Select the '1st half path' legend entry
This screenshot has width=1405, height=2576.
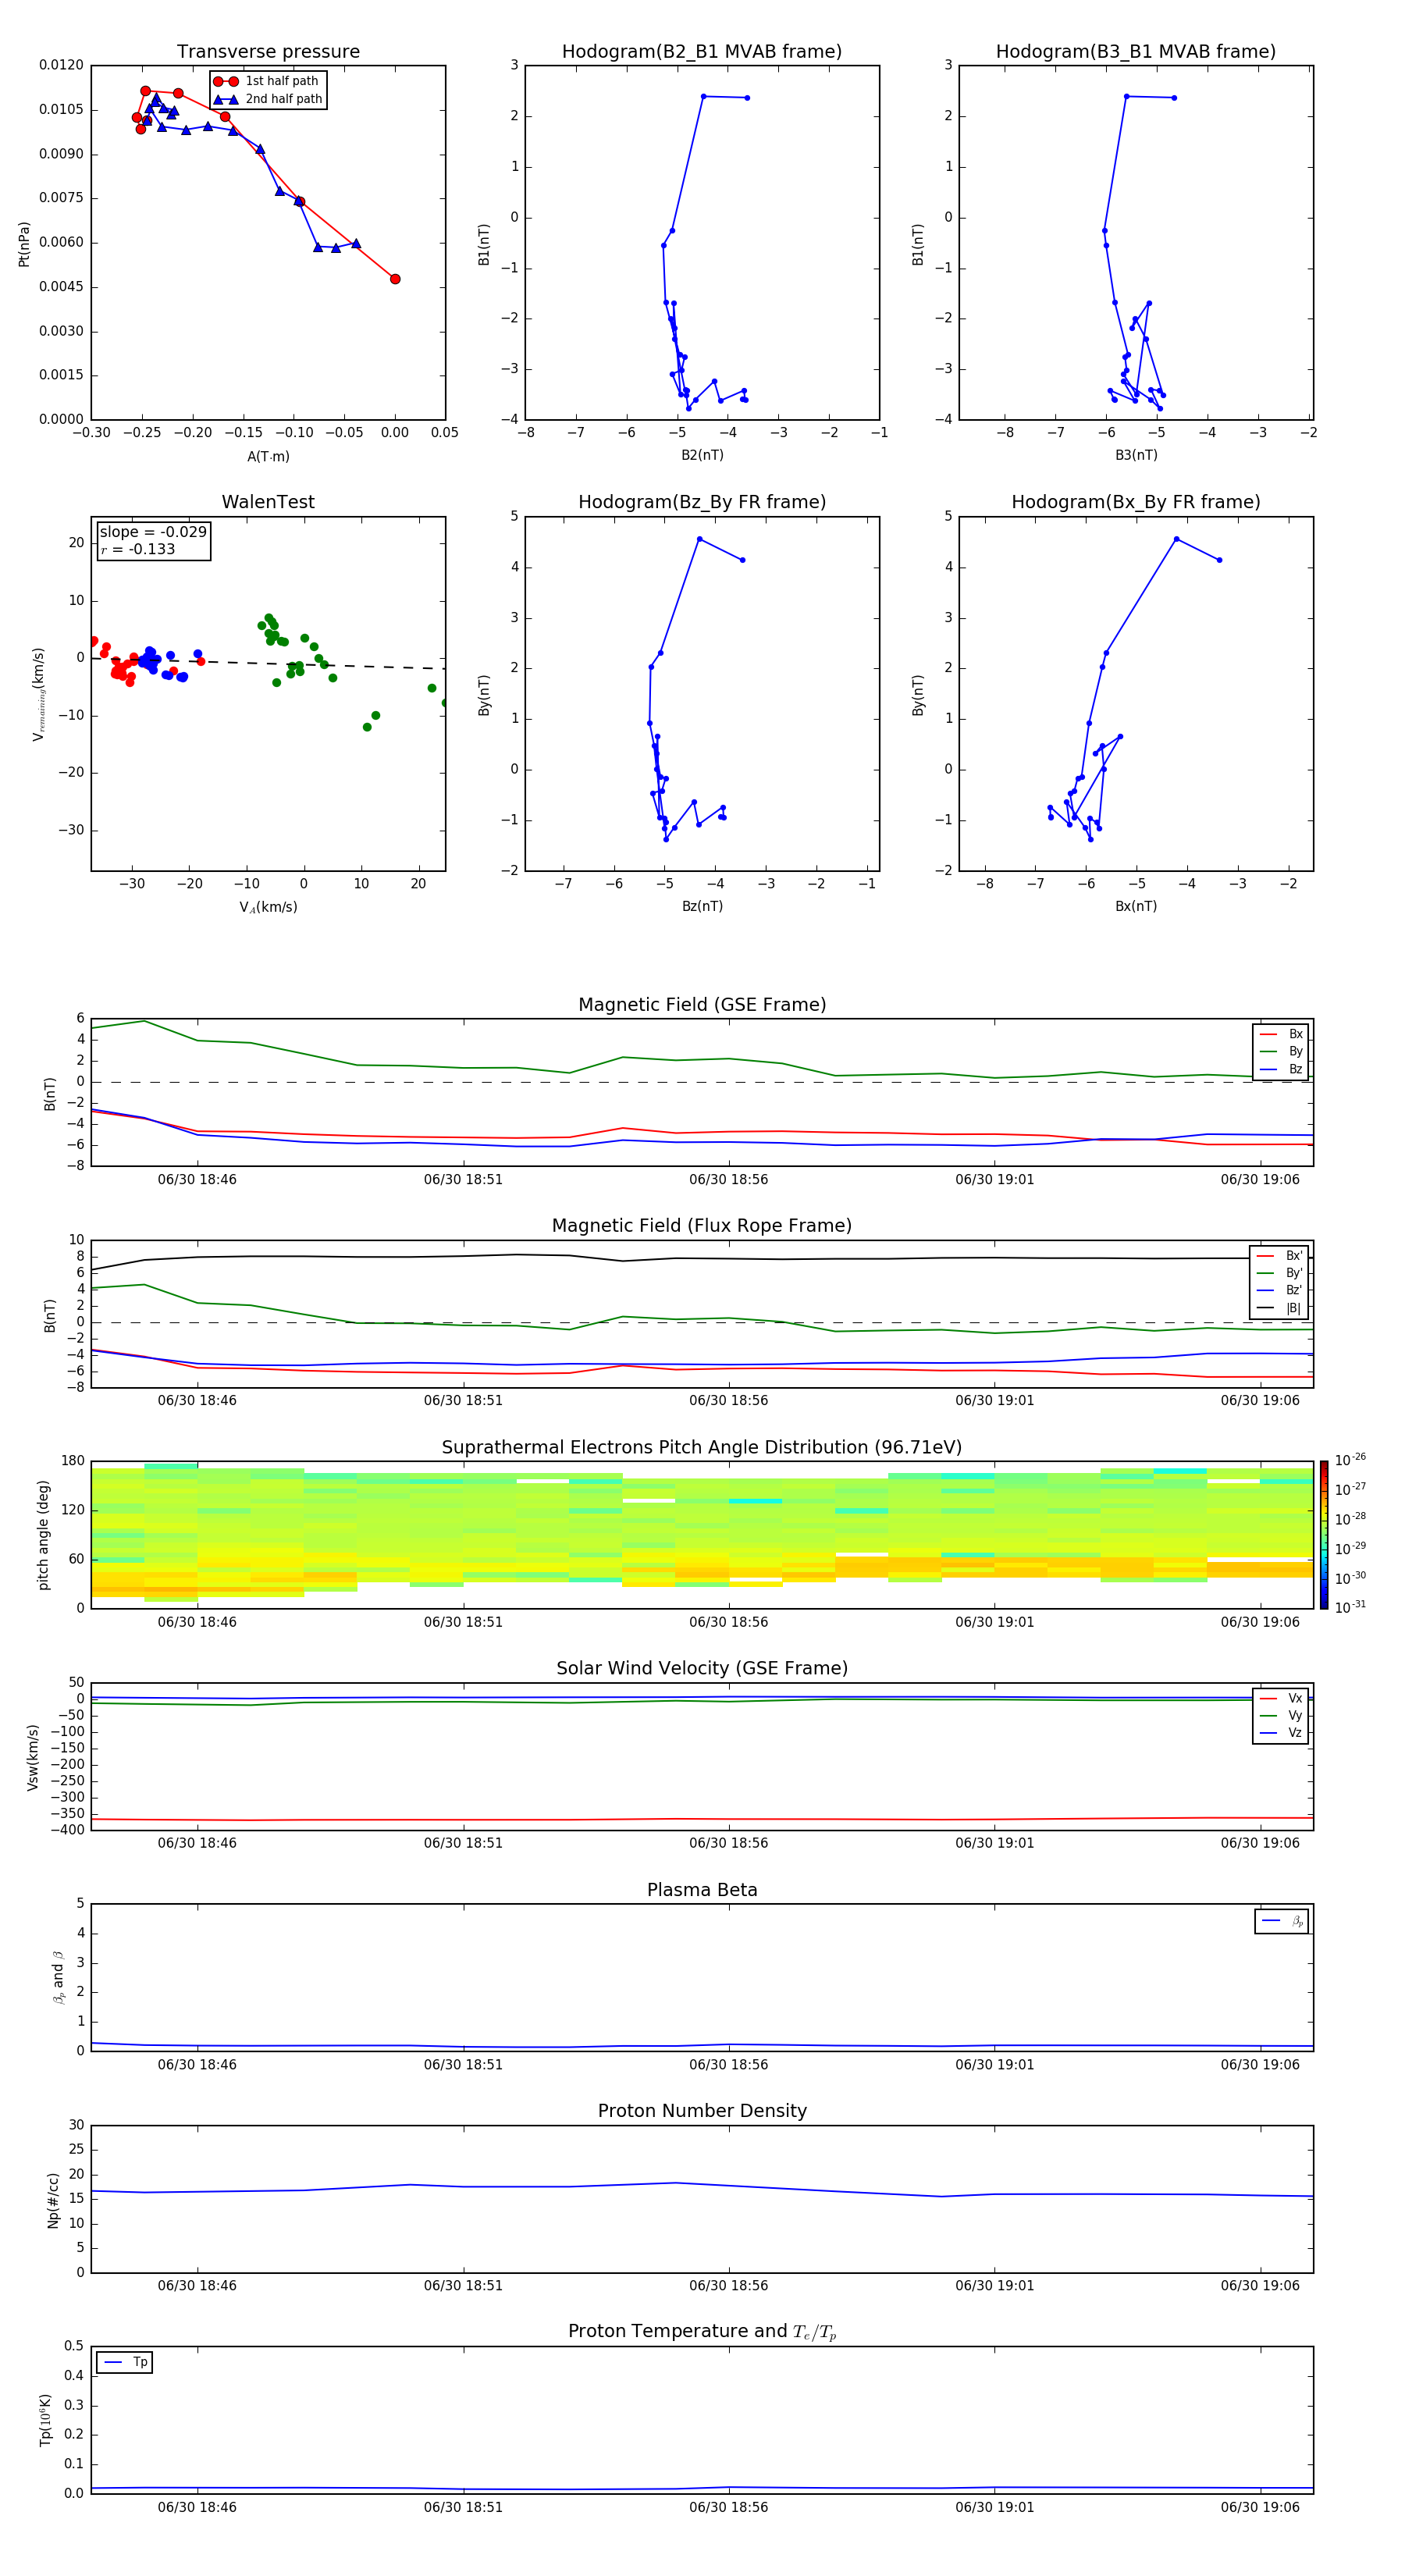point(267,81)
